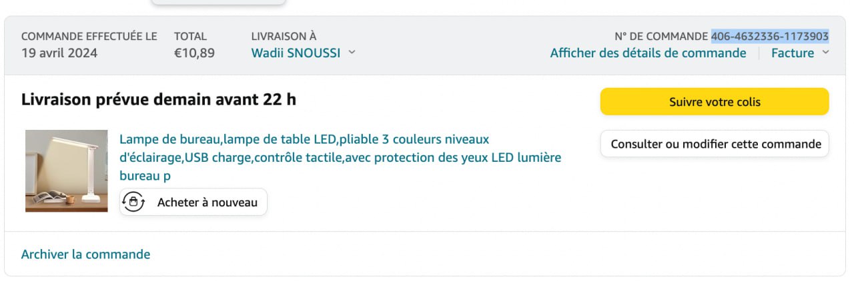Click the Livraison prévue demain avant 22 h heading
Image resolution: width=854 pixels, height=281 pixels.
pos(159,100)
